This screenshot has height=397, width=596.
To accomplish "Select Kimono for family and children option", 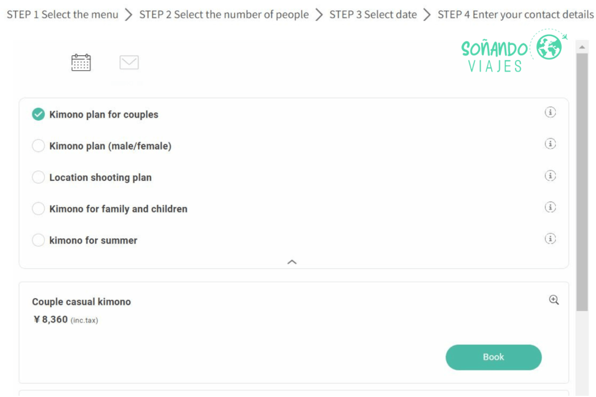I will tap(38, 209).
